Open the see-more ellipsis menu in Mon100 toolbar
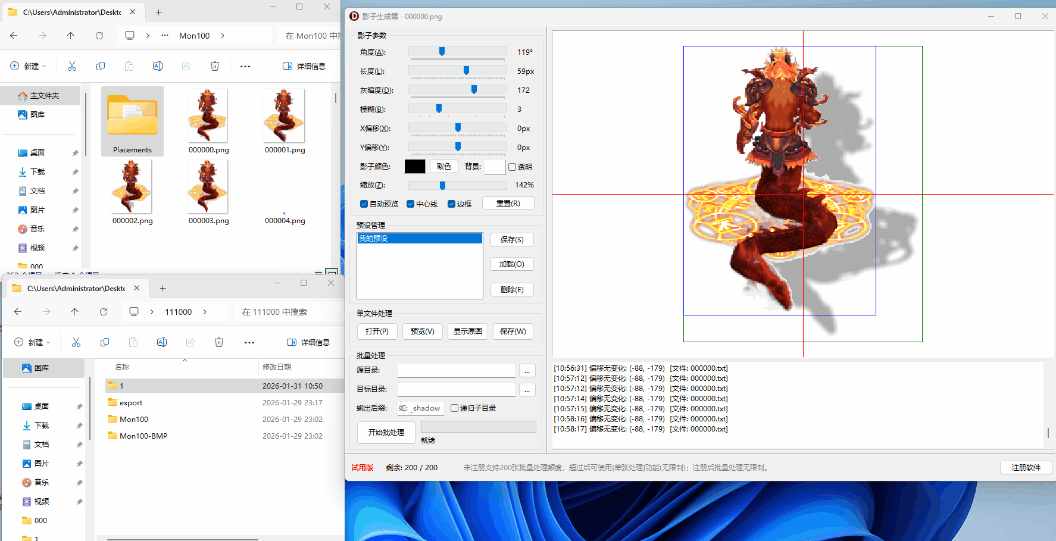1056x541 pixels. pos(245,66)
